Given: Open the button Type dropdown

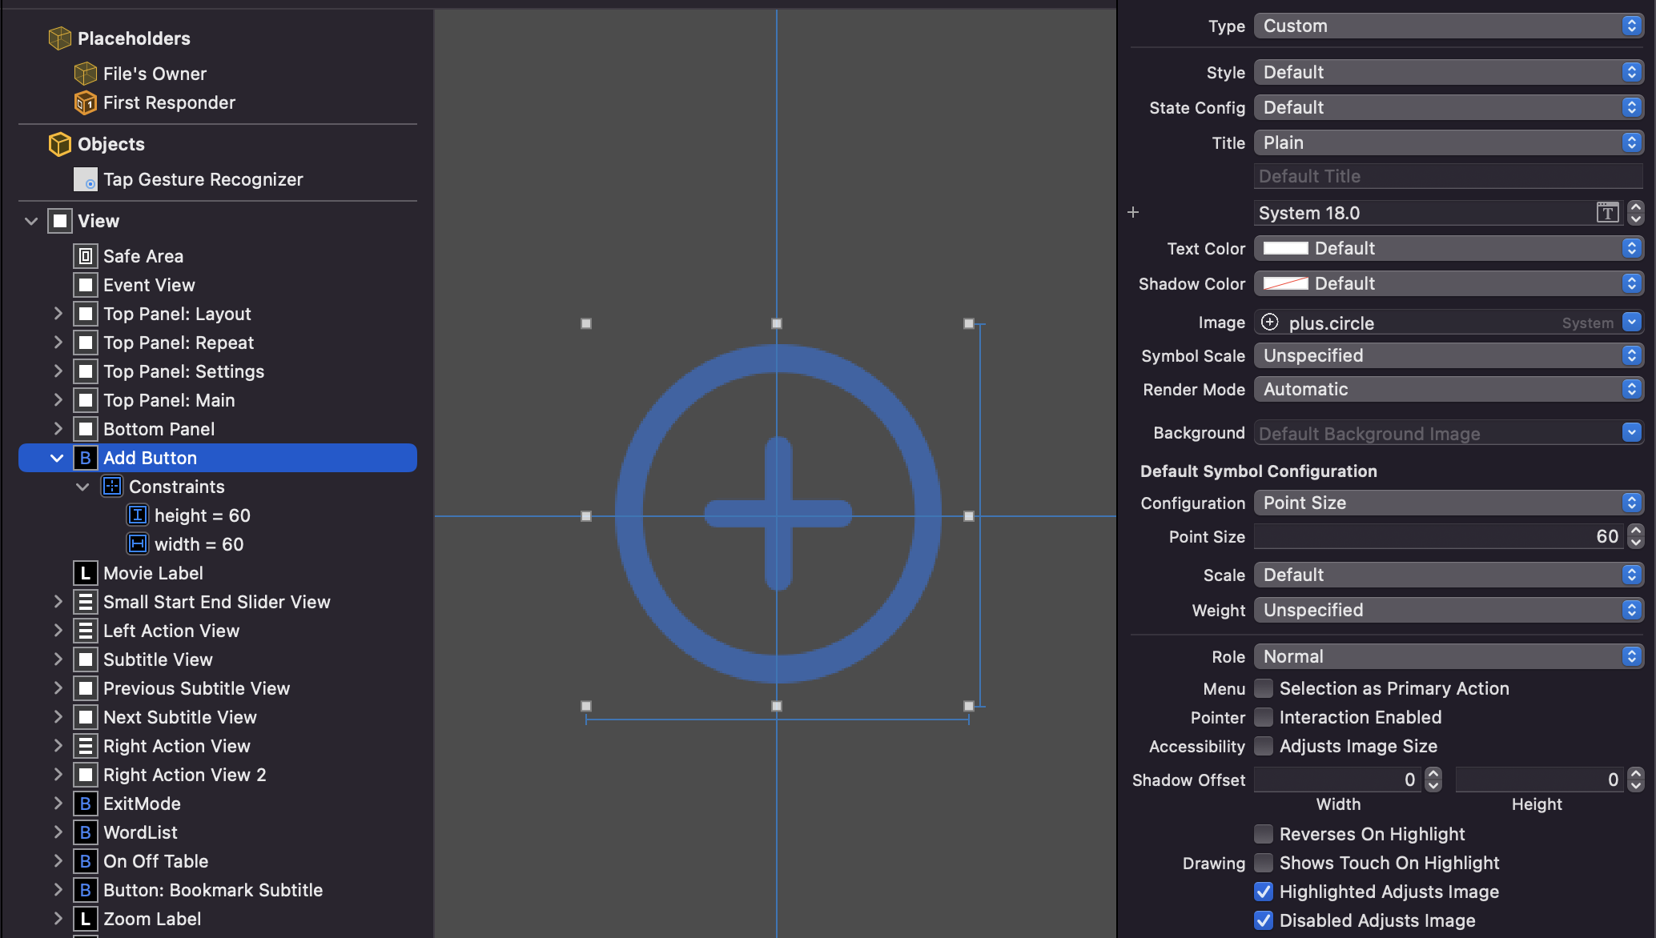Looking at the screenshot, I should point(1448,26).
